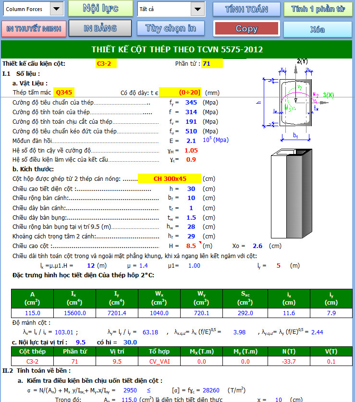The image size is (355, 402).
Task: Open 'Tùy chọn in' print options
Action: (171, 28)
